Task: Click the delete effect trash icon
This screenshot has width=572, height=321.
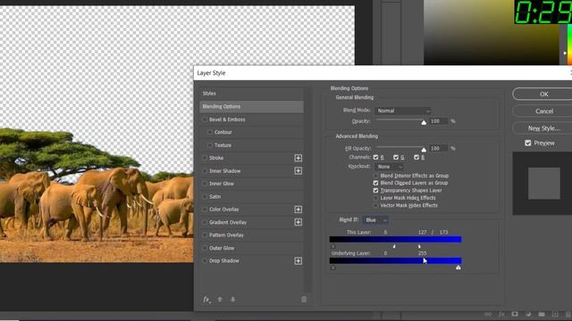Action: 304,300
